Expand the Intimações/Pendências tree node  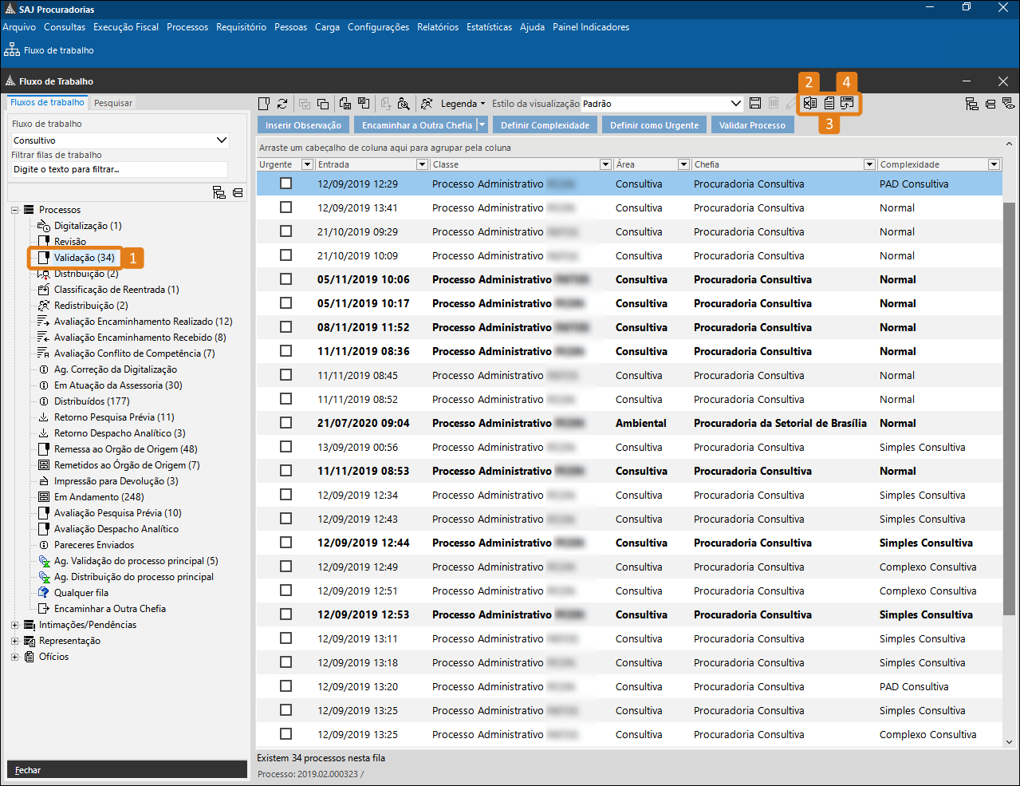14,625
